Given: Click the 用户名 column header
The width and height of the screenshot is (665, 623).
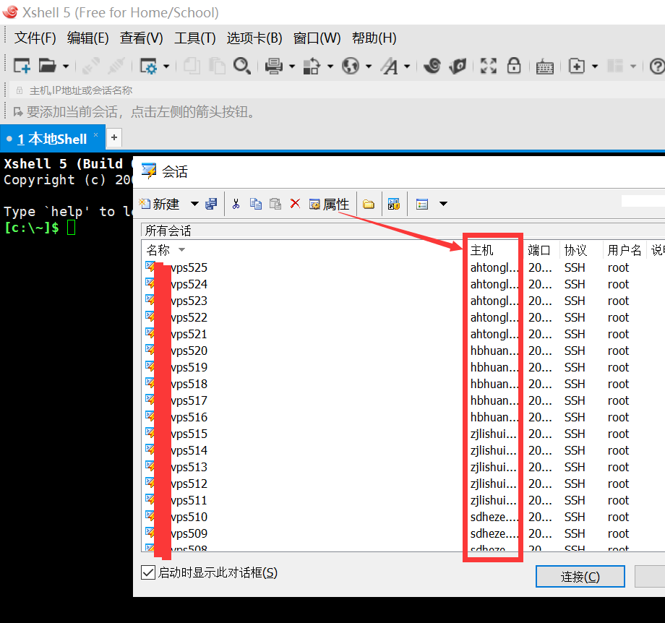Looking at the screenshot, I should coord(625,250).
